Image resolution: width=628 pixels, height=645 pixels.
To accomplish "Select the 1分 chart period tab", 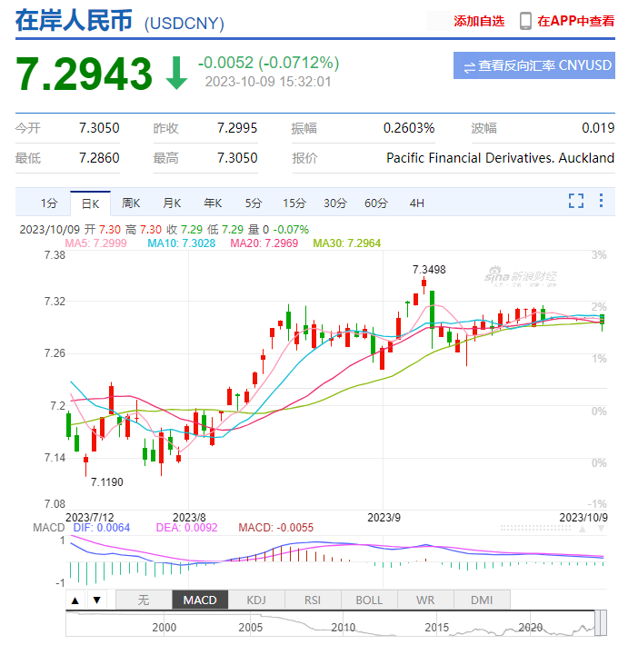I will (x=48, y=203).
